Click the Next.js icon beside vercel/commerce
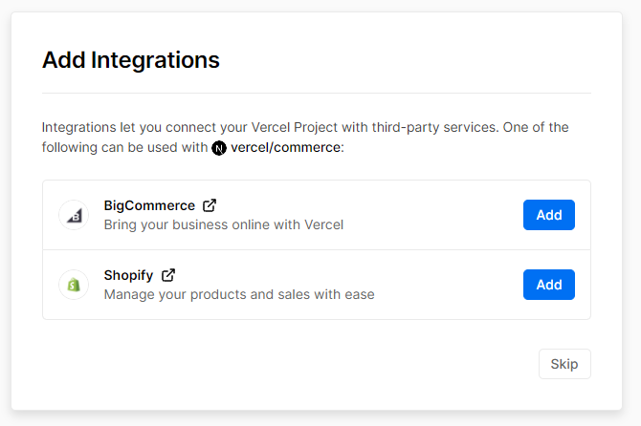Viewport: 641px width, 426px height. (219, 148)
